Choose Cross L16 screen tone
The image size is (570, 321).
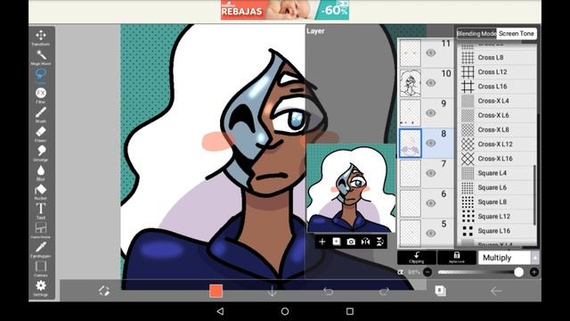click(x=497, y=86)
